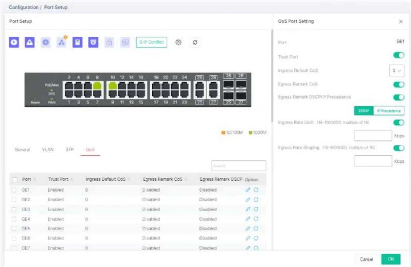411x267 pixels.
Task: Open settings gear next to IP Conflict
Action: pos(178,42)
